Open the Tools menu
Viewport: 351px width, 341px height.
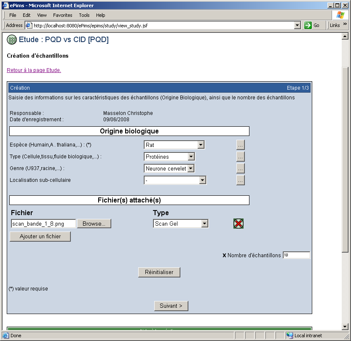click(x=84, y=15)
